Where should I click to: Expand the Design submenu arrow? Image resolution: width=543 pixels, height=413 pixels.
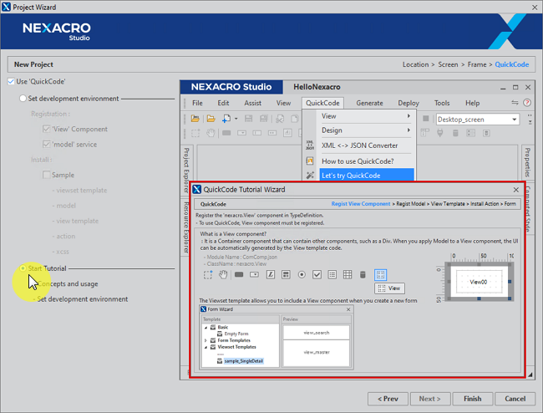pyautogui.click(x=409, y=130)
